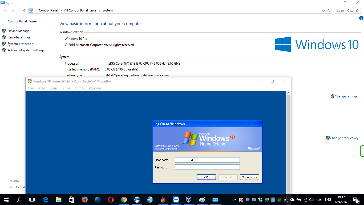The image size is (364, 205).
Task: Open the อุปกรณ์ menu in VirtualBox
Action: [79, 88]
